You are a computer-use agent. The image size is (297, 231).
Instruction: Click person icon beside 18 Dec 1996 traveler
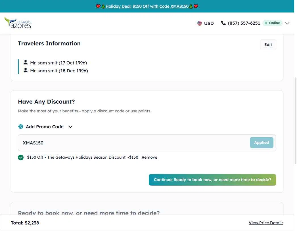tap(25, 70)
